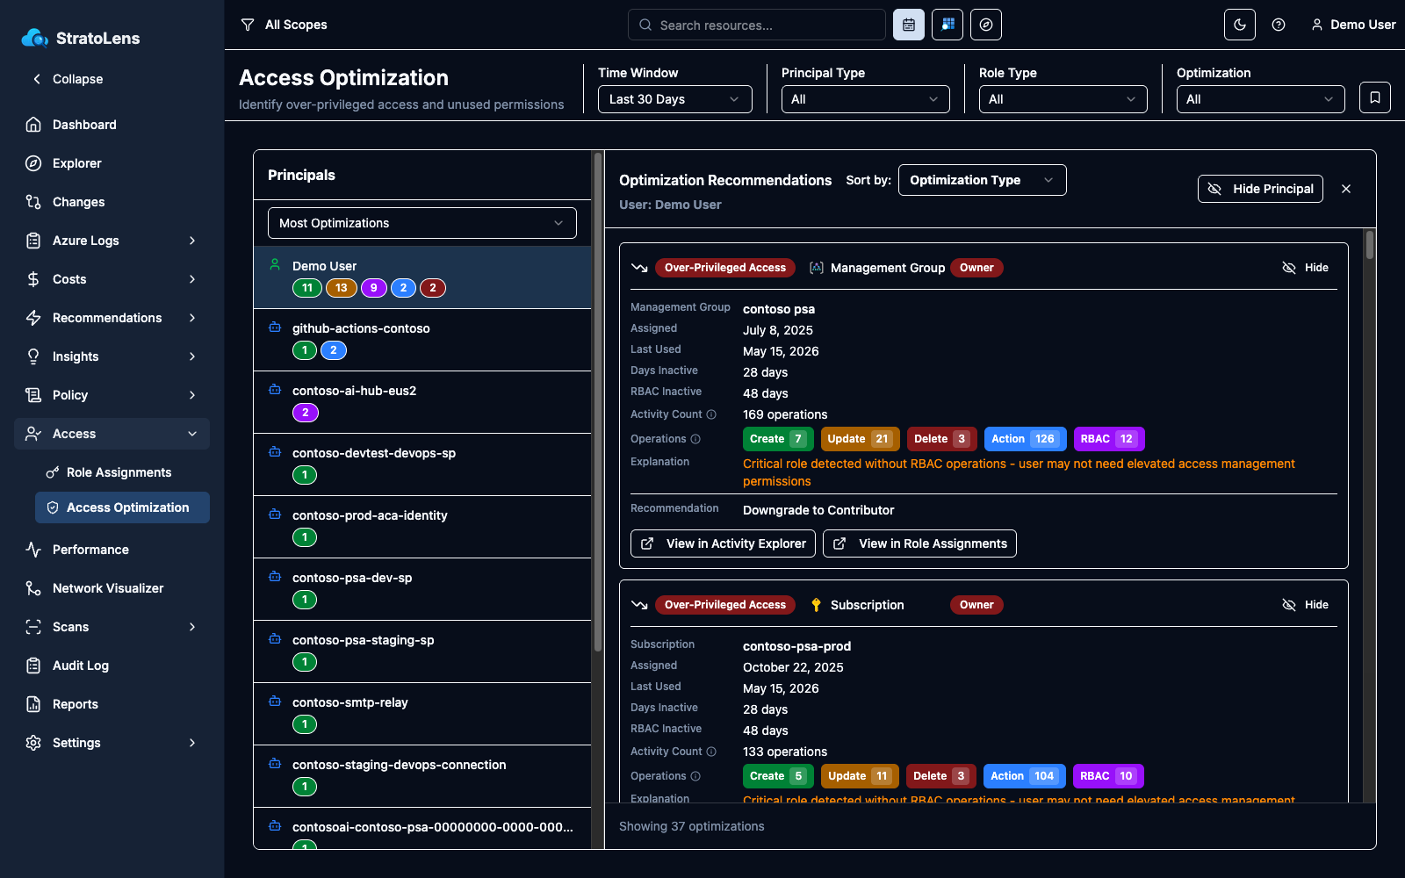The width and height of the screenshot is (1405, 878).
Task: Open Changes page
Action: (x=112, y=202)
